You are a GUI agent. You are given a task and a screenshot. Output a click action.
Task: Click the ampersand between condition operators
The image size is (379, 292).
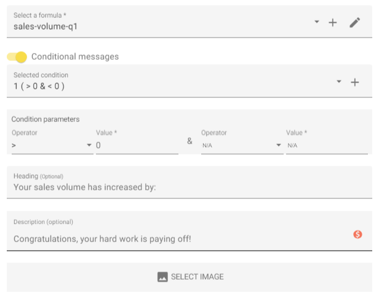pos(189,141)
